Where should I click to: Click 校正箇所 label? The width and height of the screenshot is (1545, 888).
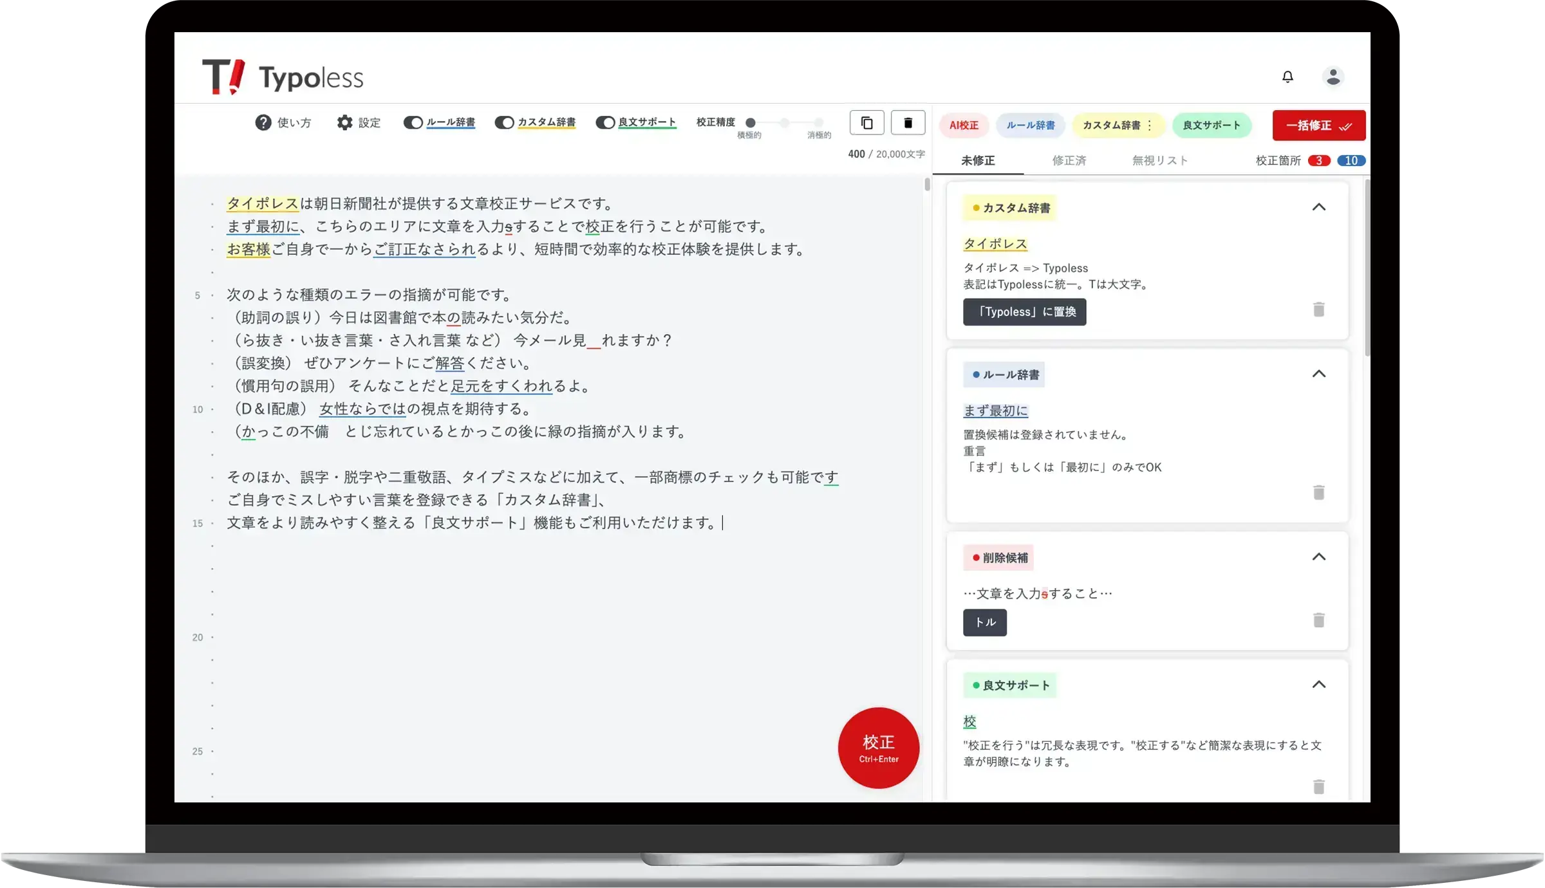click(1278, 161)
